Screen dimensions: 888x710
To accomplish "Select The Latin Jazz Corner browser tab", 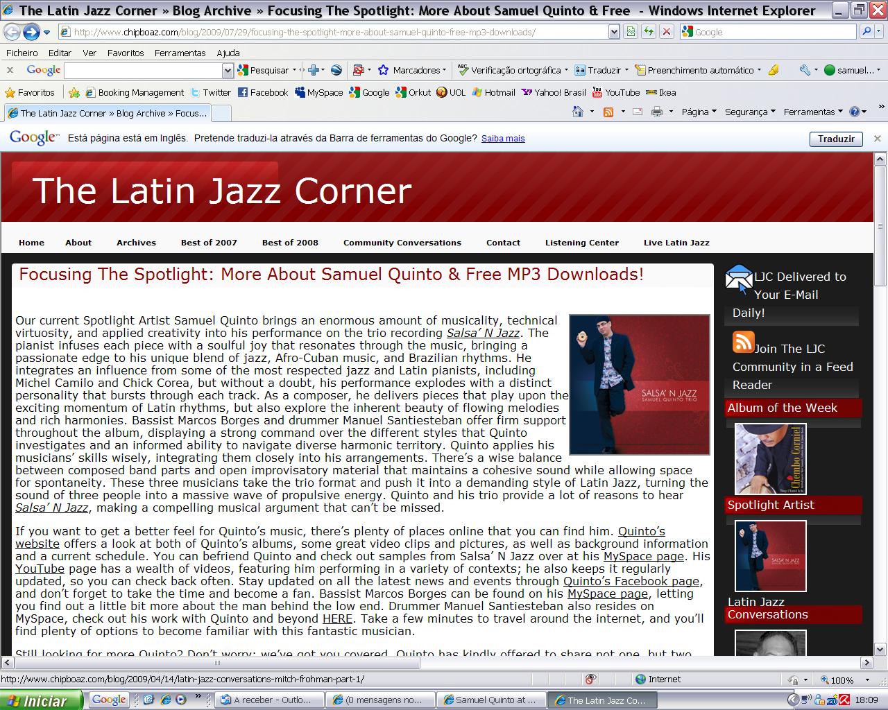I will coord(107,113).
